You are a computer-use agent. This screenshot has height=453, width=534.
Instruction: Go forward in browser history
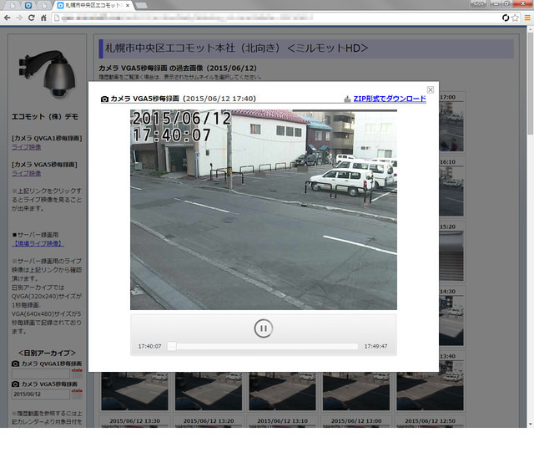tap(19, 18)
